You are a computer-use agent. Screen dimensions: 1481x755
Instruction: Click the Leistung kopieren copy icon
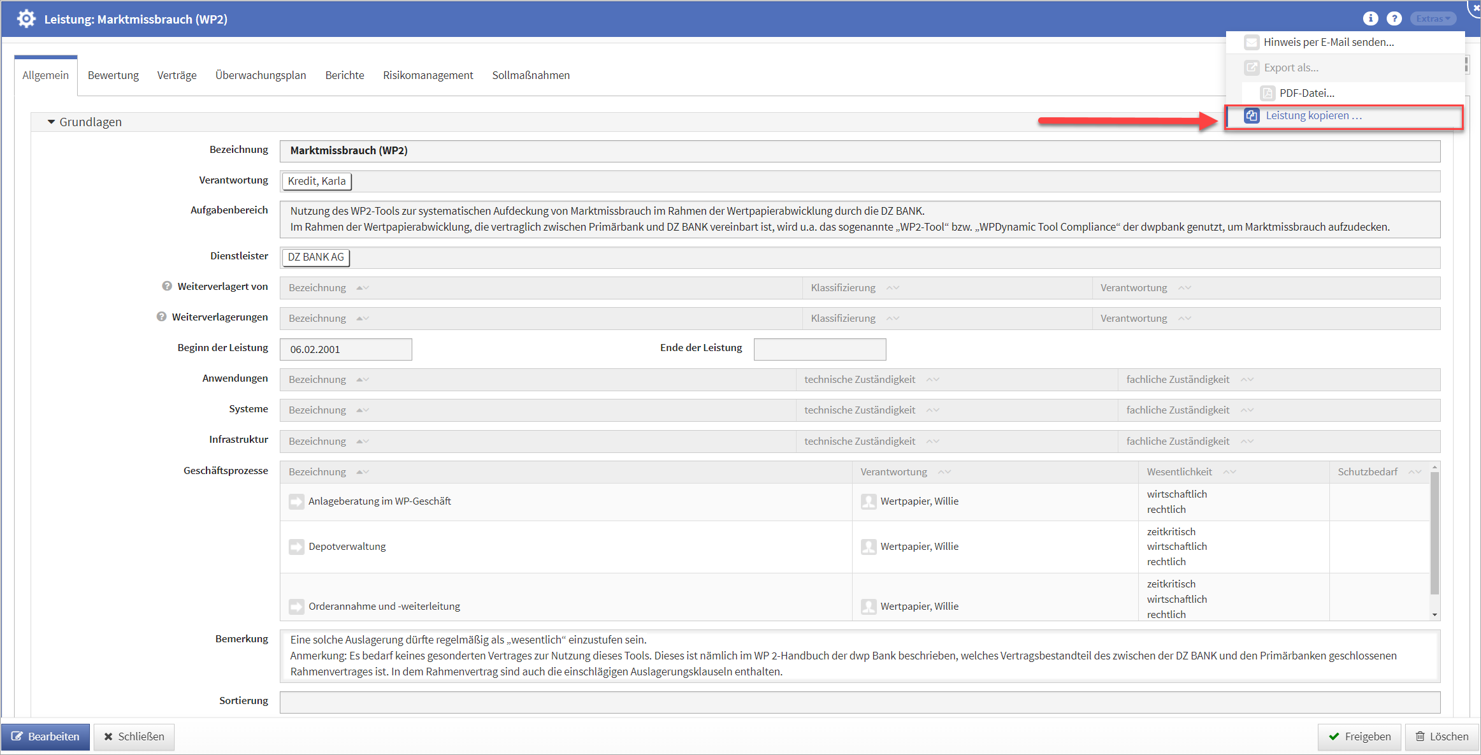(1252, 116)
